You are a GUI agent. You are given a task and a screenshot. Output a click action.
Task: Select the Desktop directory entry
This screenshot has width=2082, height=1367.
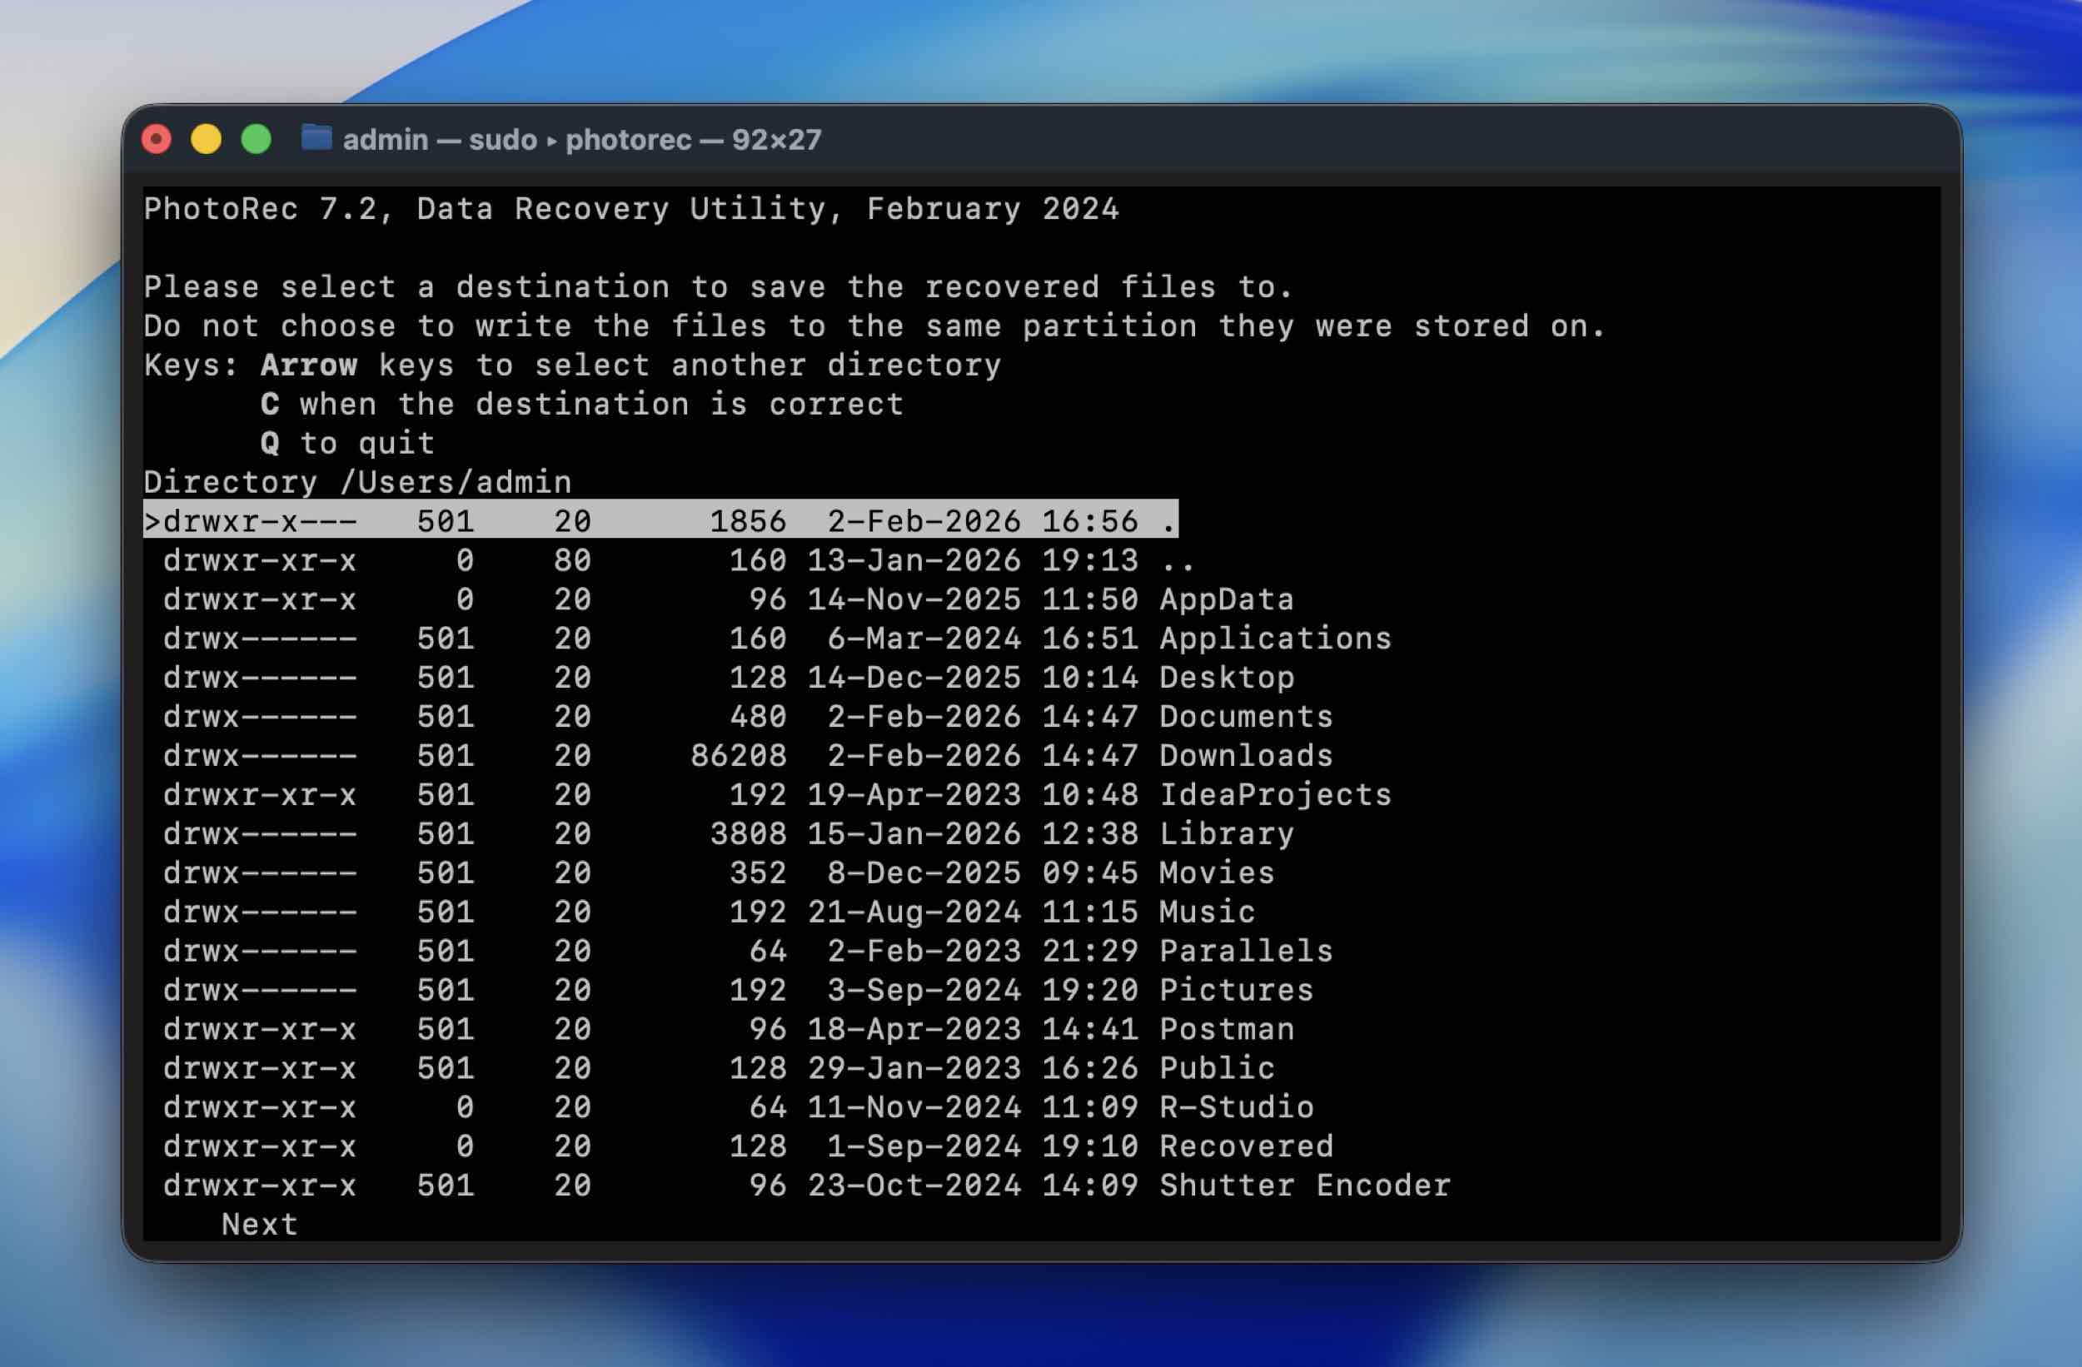click(x=1226, y=678)
